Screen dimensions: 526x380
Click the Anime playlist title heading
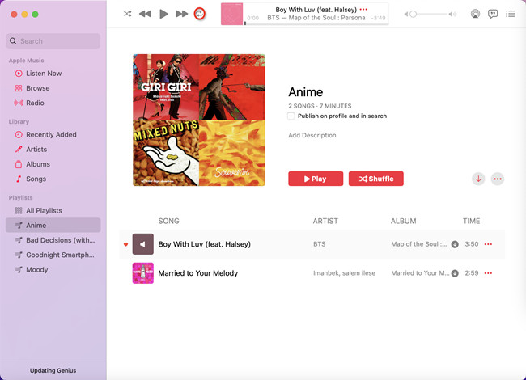[x=306, y=92]
